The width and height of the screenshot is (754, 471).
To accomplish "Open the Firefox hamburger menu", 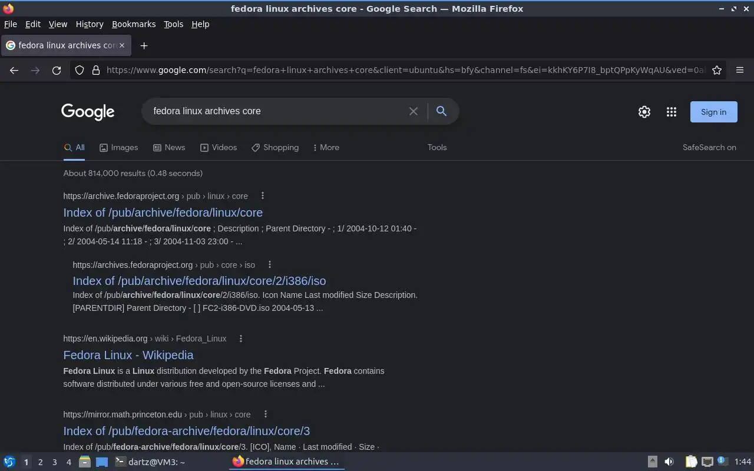I will (x=740, y=70).
